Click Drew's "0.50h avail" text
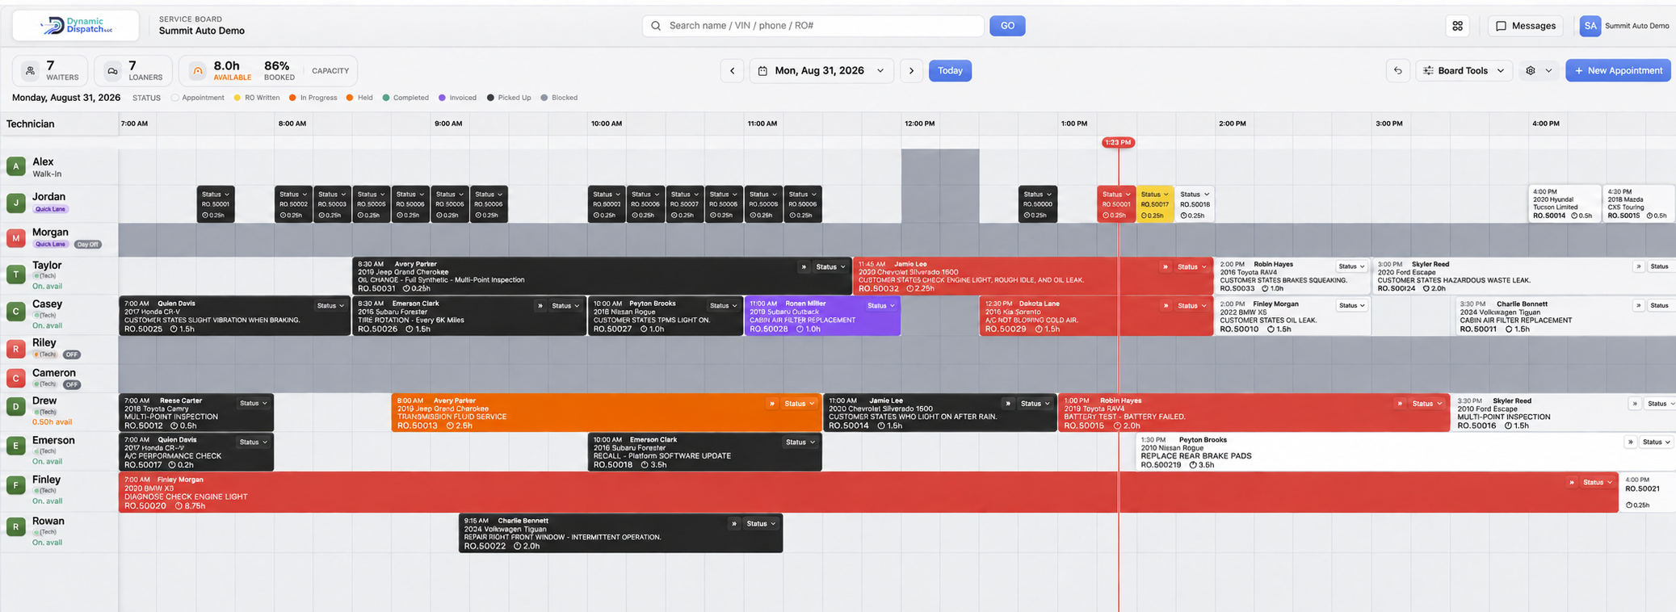 click(x=53, y=422)
